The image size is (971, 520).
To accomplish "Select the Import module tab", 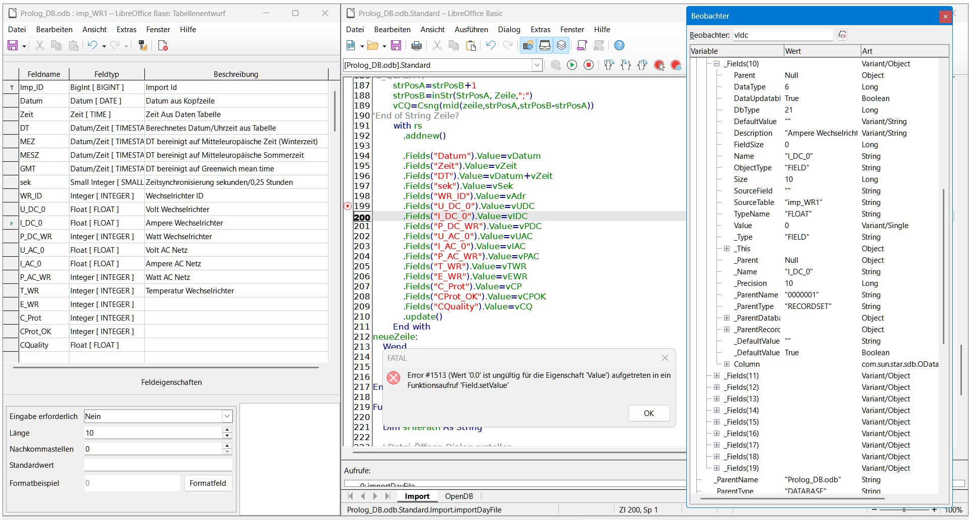I will 417,496.
